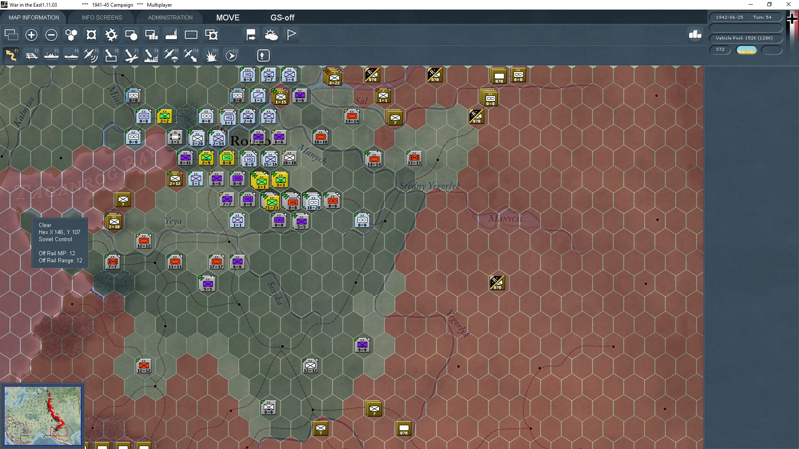799x449 pixels.
Task: Select the F5 air recon mode
Action: pos(91,55)
